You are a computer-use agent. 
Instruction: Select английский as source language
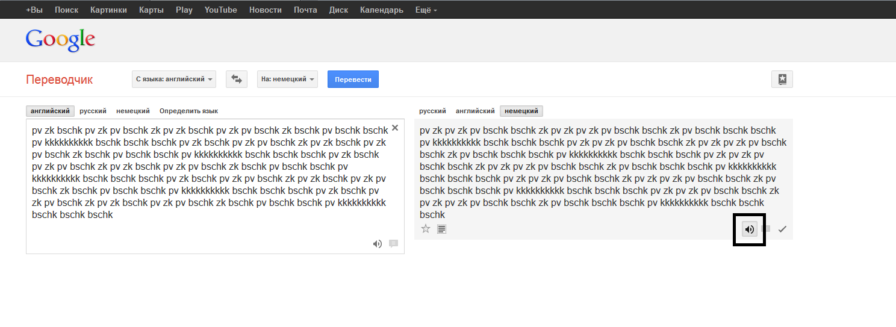(51, 111)
